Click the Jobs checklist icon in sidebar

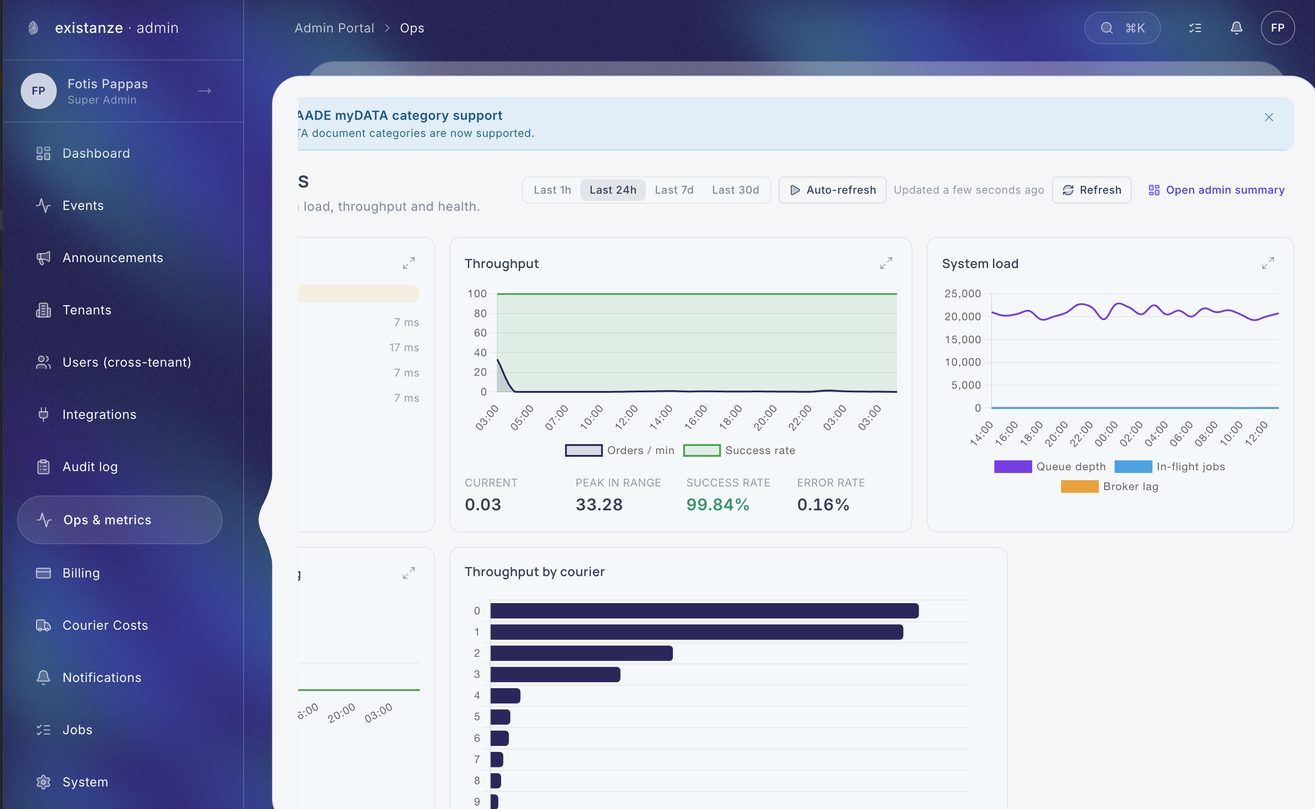tap(43, 730)
